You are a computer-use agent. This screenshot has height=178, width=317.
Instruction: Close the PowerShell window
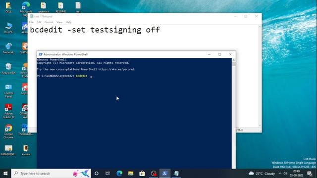pos(230,54)
